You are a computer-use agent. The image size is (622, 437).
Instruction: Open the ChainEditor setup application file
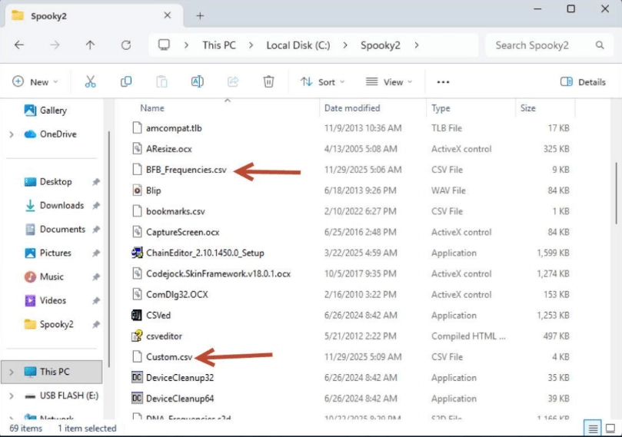click(x=205, y=253)
